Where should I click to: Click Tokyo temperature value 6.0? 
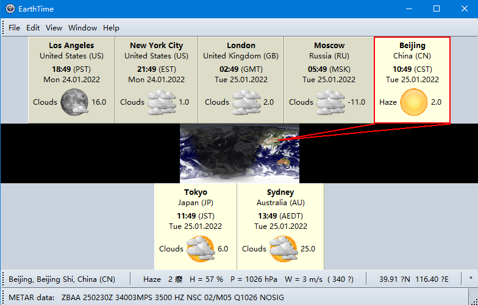(x=223, y=248)
